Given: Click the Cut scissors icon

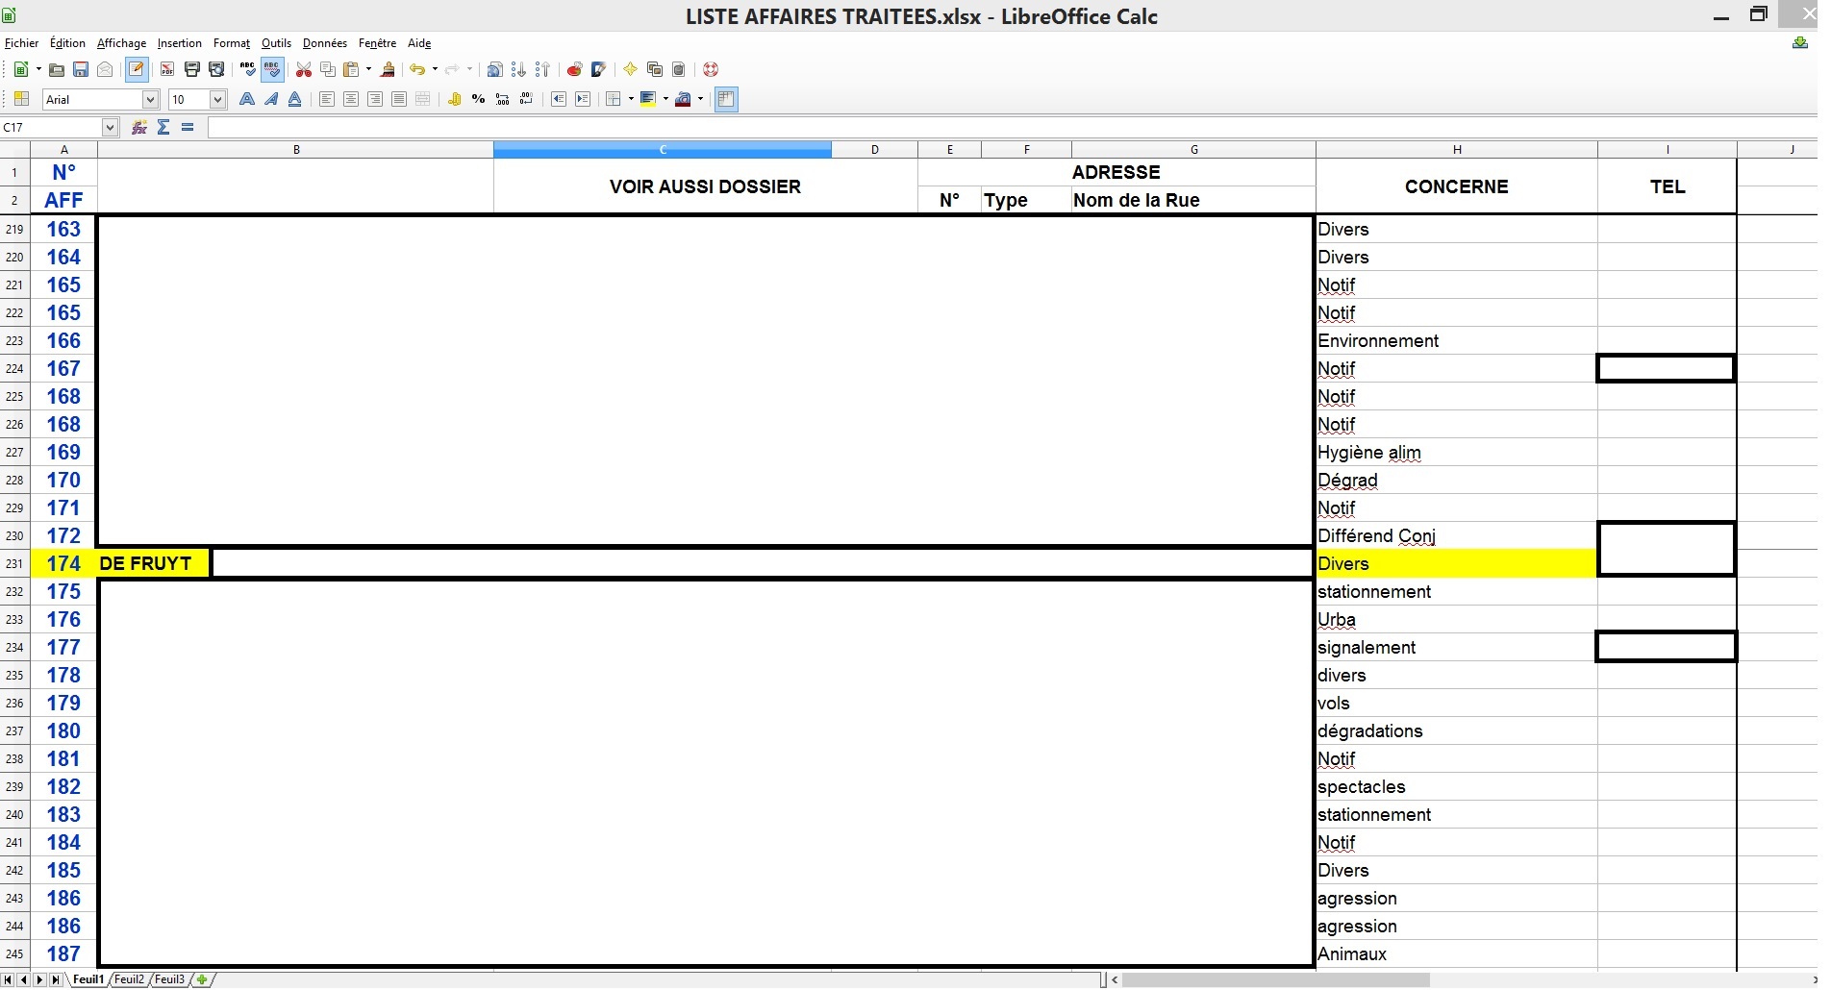Looking at the screenshot, I should pos(304,70).
